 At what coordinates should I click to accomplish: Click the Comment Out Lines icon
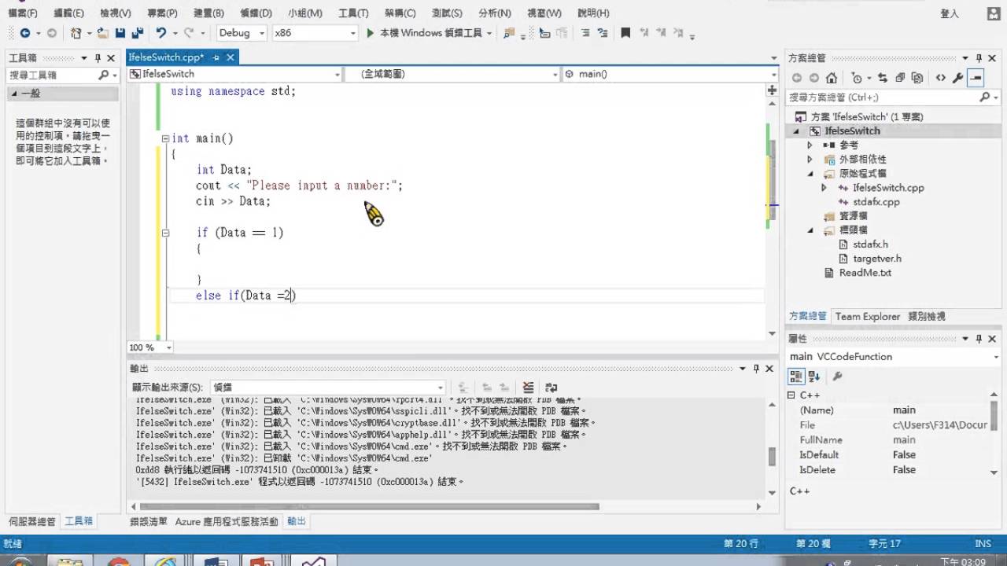(585, 33)
